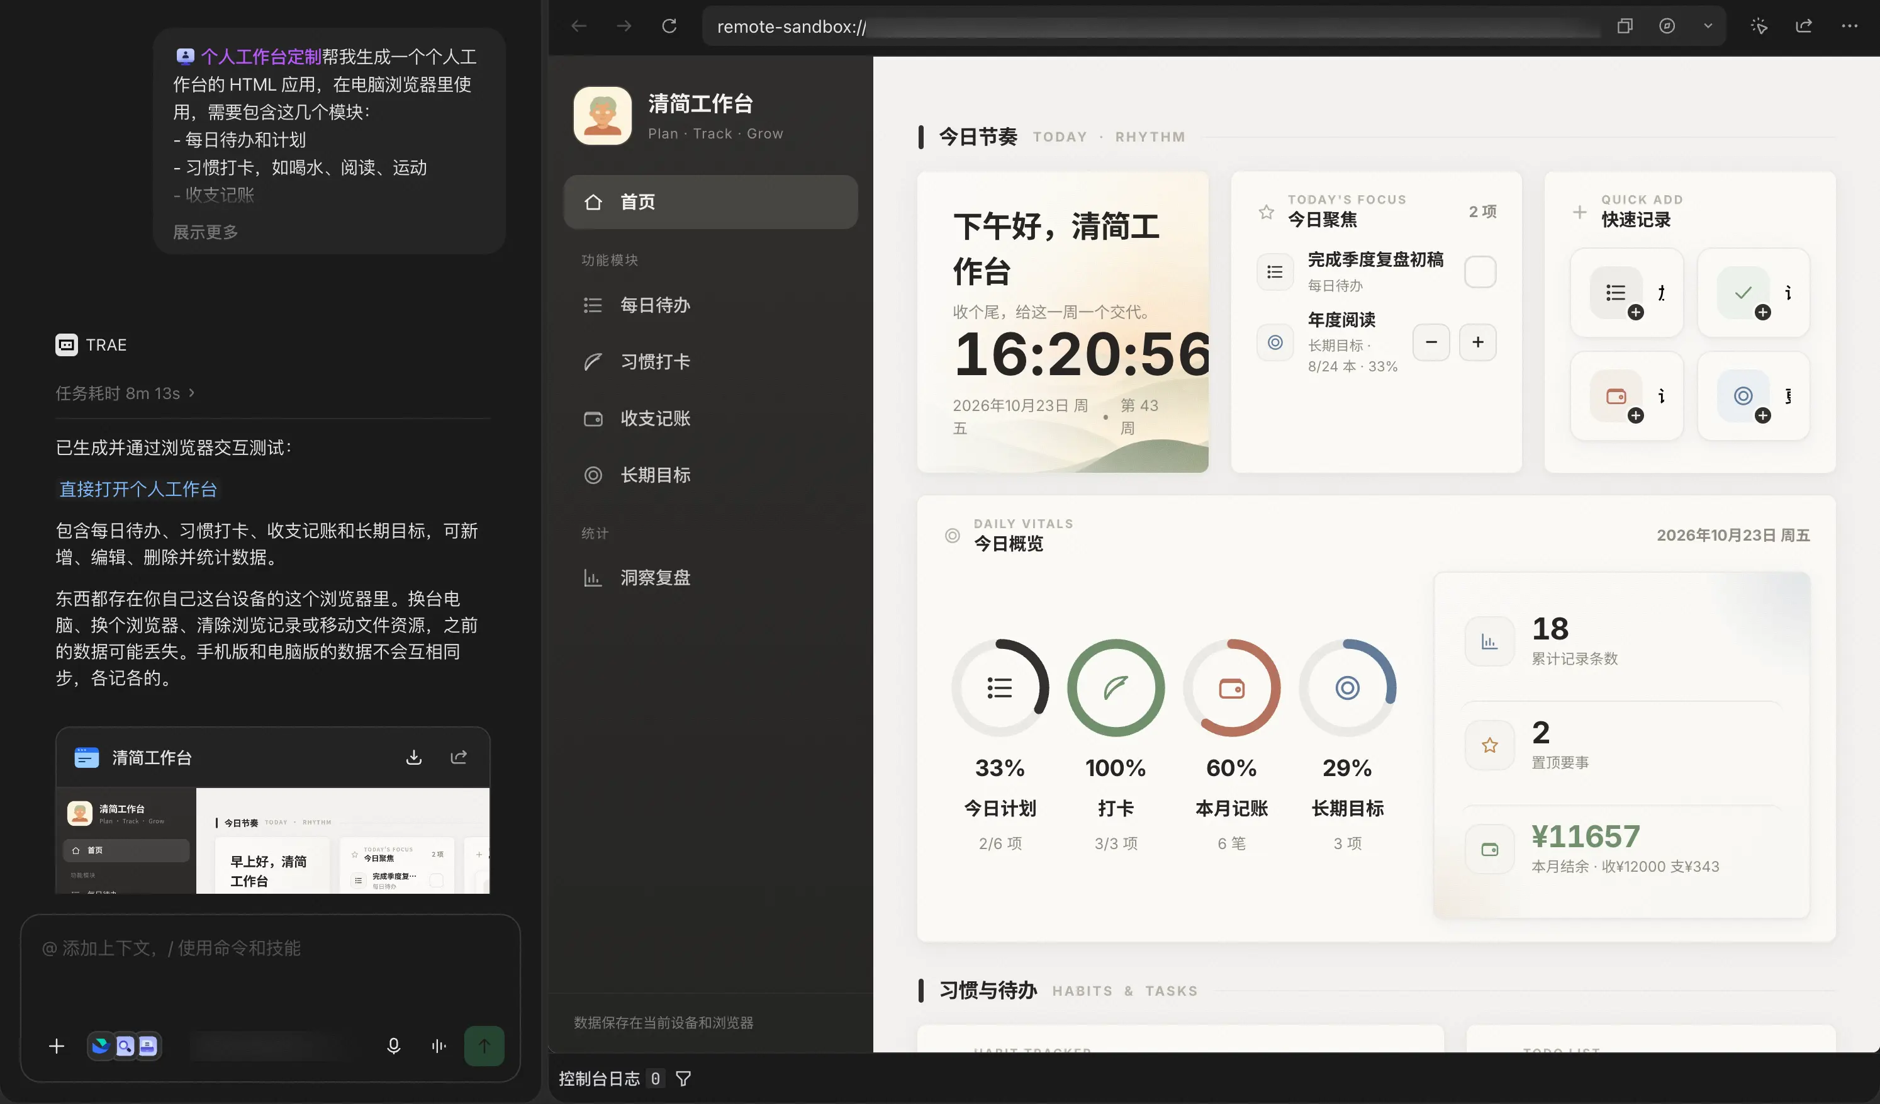Share the 清简工作台 artifact card
1880x1104 pixels.
tap(458, 758)
